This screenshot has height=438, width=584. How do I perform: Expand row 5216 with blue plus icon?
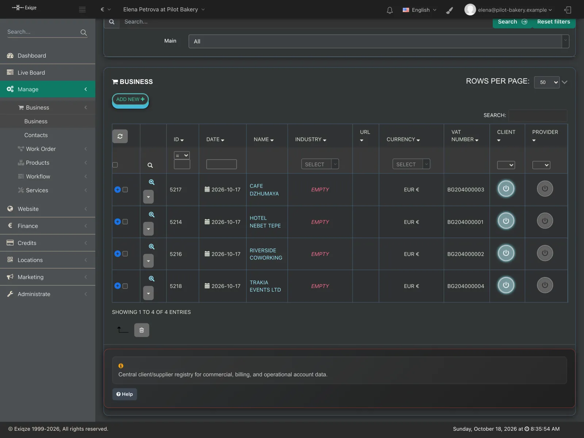click(118, 254)
